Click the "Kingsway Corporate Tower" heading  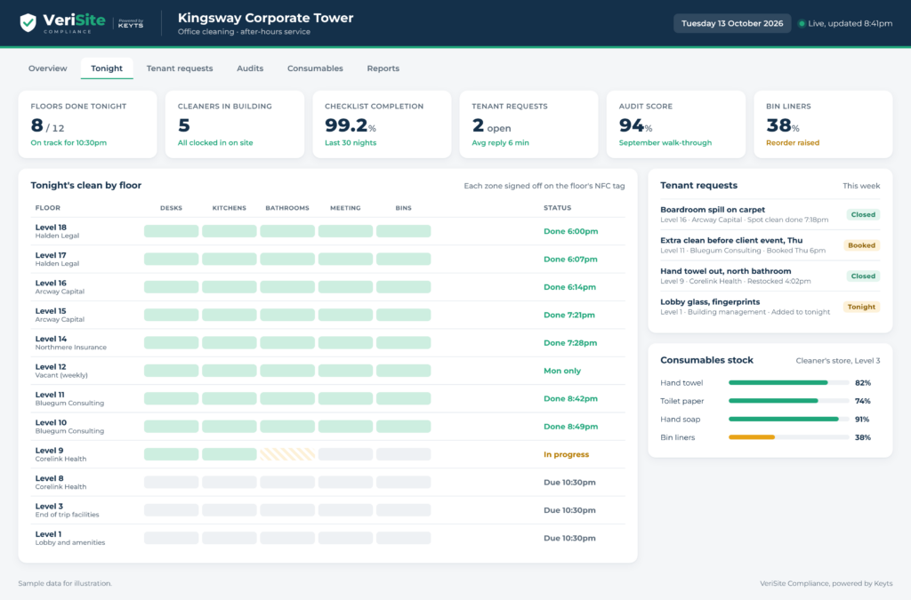click(265, 18)
